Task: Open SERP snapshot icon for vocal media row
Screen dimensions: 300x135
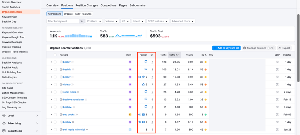Action: (277, 92)
